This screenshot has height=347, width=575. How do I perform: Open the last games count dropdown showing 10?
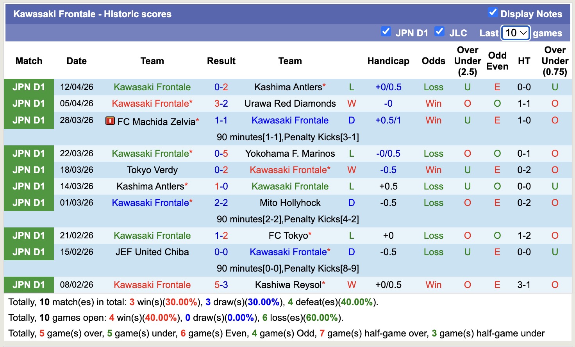(515, 33)
